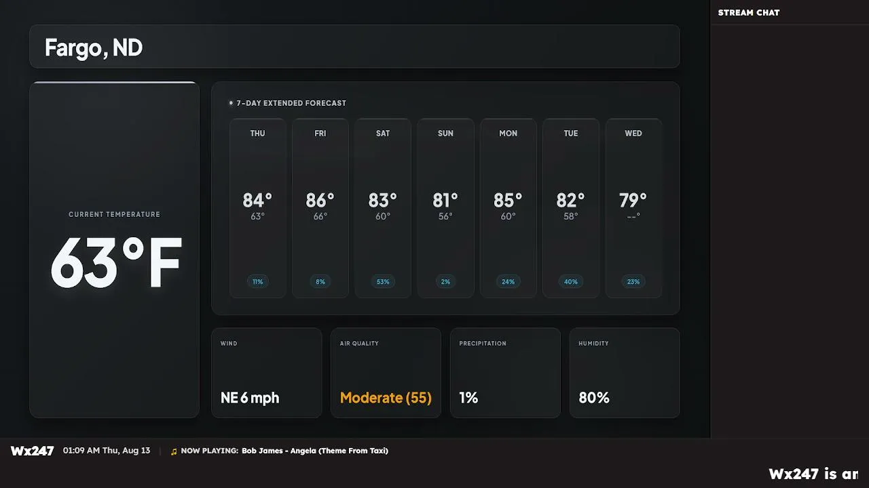Click the 63°F current temperature reading

point(116,263)
